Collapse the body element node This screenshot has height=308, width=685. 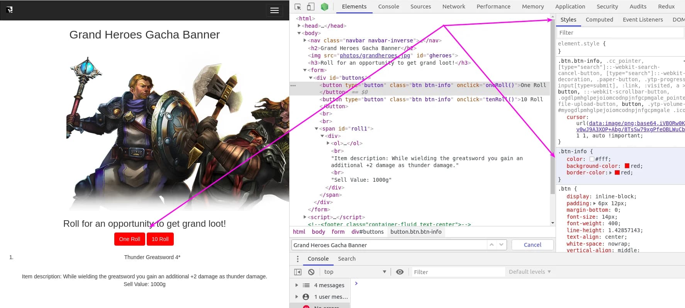pos(299,33)
